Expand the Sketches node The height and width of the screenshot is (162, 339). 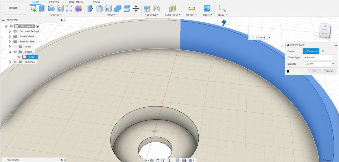tap(10, 62)
